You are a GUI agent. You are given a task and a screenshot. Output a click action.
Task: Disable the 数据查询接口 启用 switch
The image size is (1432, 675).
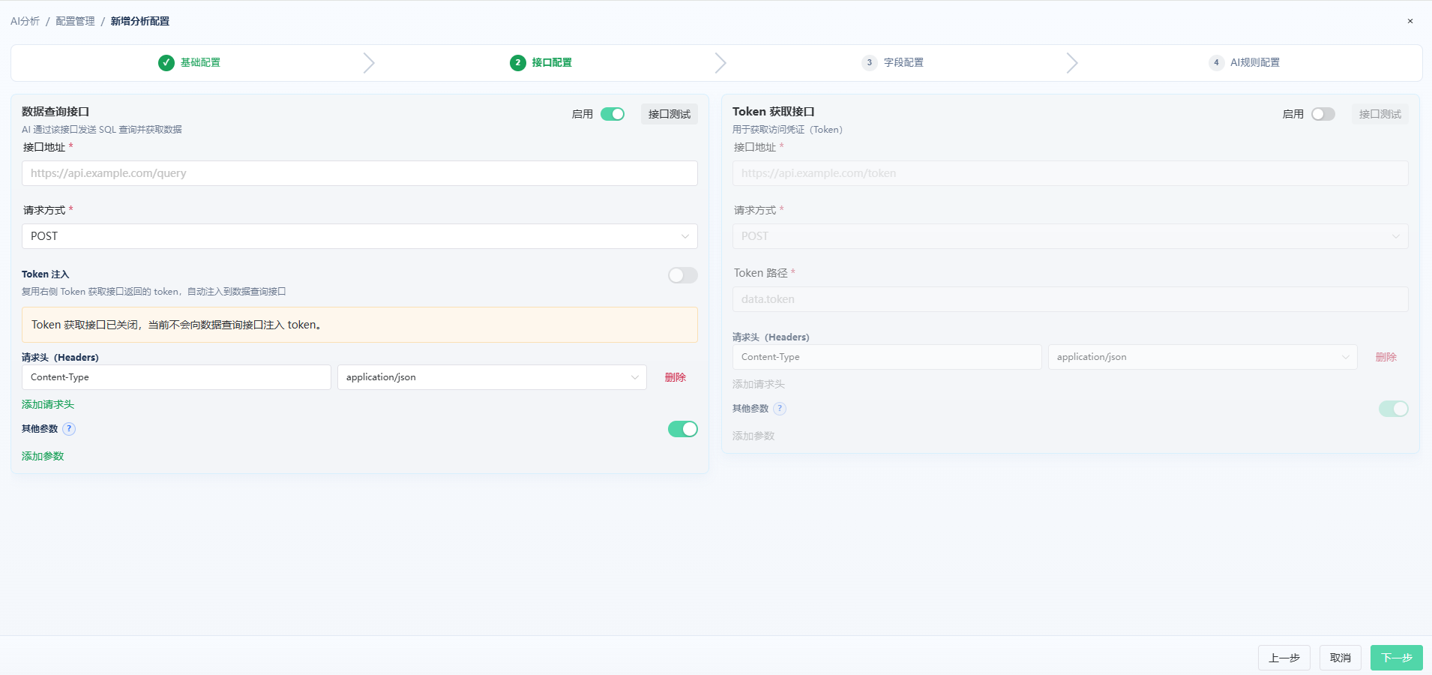point(613,114)
